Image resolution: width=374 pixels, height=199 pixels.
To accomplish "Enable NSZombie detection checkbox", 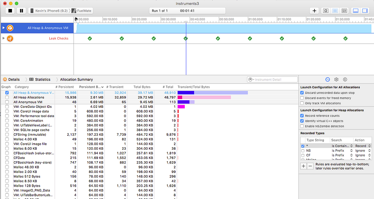I will click(302, 126).
